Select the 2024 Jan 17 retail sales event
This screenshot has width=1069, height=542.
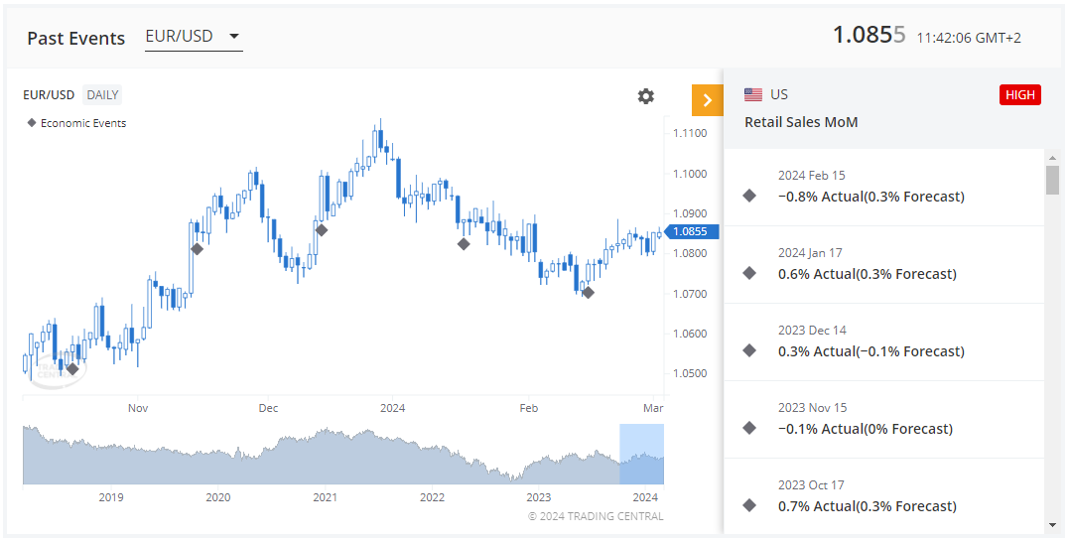click(883, 264)
